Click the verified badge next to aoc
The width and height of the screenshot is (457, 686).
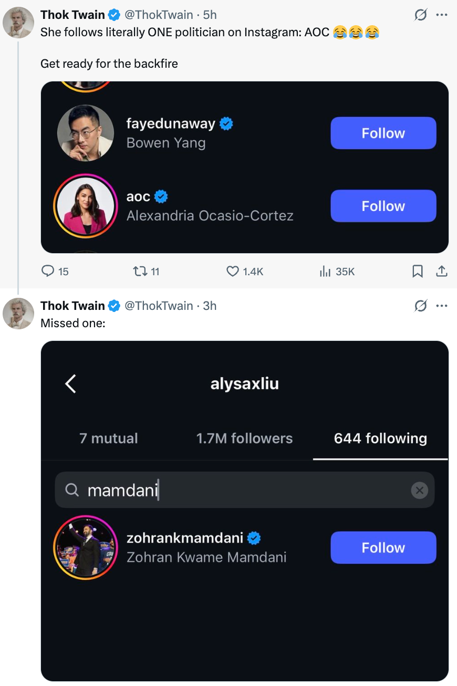coord(161,195)
